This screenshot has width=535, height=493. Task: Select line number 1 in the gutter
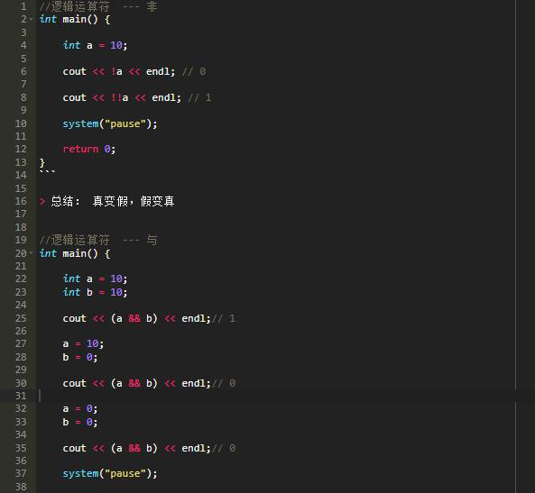tap(23, 6)
